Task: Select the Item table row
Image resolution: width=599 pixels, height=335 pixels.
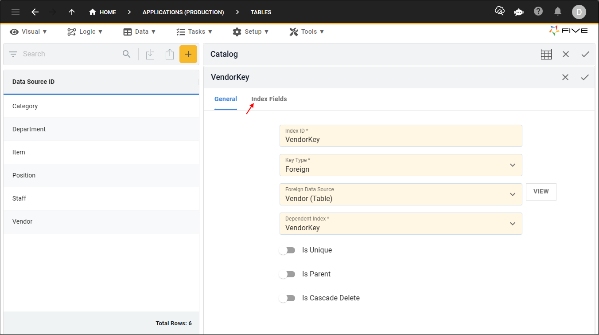Action: tap(101, 152)
